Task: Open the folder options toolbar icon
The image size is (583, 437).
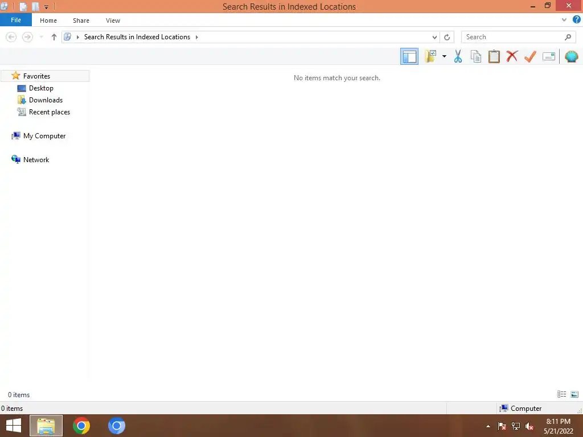Action: click(x=430, y=56)
